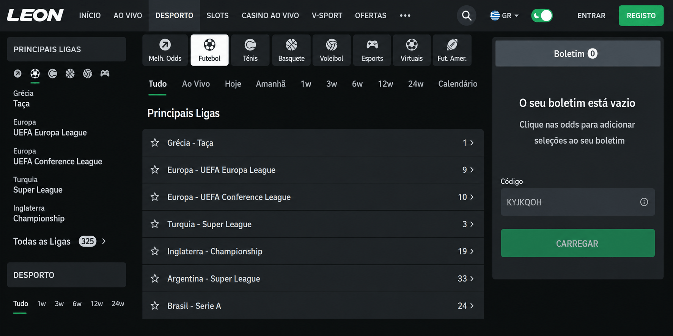The image size is (673, 336).
Task: Select sidebar Tudo period filter
Action: click(20, 304)
